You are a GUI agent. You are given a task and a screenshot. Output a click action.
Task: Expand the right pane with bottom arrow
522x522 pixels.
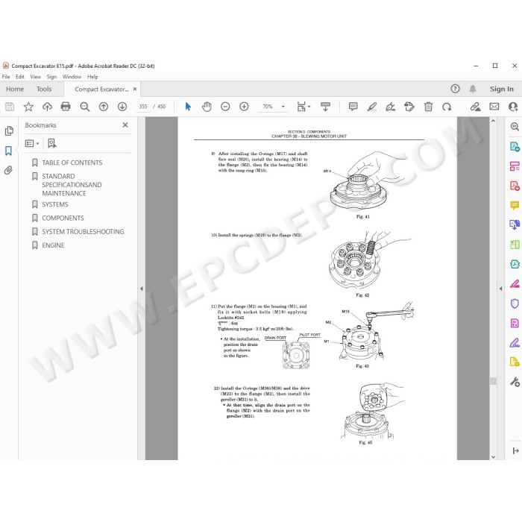click(x=516, y=450)
